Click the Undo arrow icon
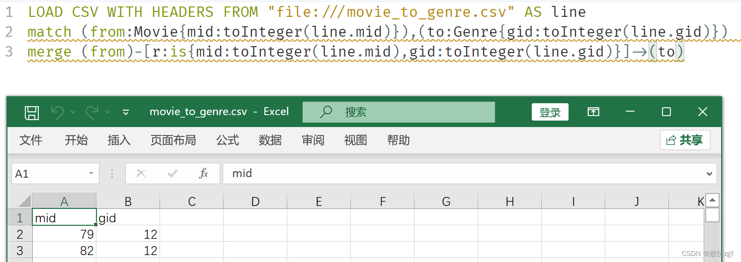 (58, 113)
